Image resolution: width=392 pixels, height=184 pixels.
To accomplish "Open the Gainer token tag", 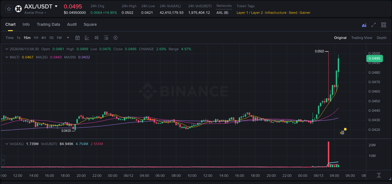I will tap(305, 13).
